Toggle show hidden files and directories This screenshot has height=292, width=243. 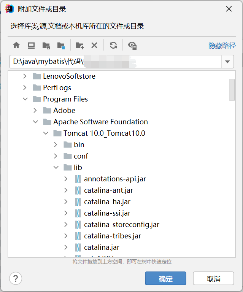click(132, 46)
